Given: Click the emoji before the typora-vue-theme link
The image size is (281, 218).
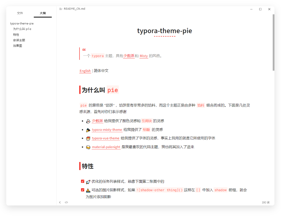Looking at the screenshot, I should (x=88, y=138).
